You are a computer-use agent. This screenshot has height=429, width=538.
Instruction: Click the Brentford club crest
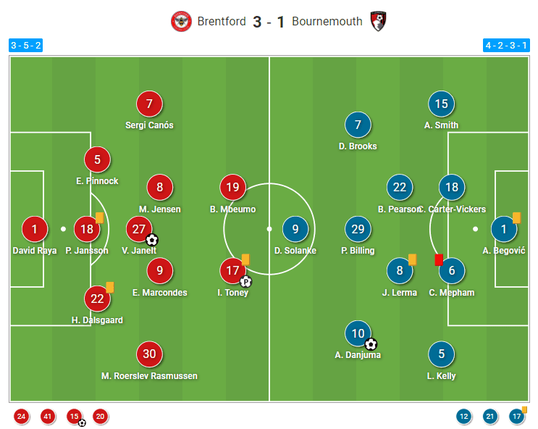click(x=181, y=21)
